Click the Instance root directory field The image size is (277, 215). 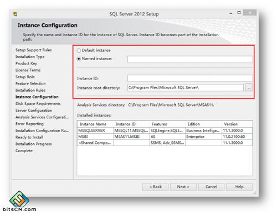point(186,88)
